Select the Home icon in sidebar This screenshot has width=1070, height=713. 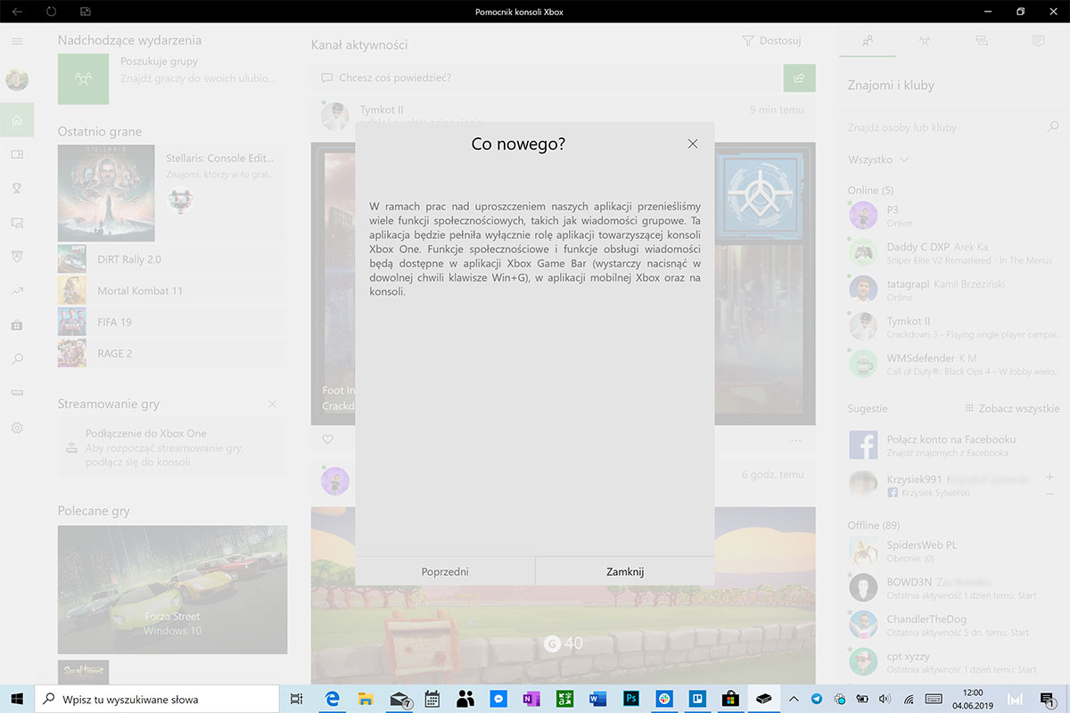[17, 119]
